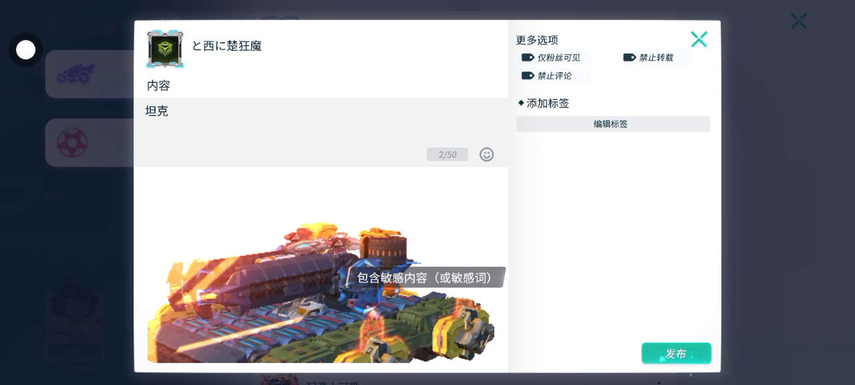Select the dimmed soccer ball icon
The image size is (855, 385).
(72, 142)
